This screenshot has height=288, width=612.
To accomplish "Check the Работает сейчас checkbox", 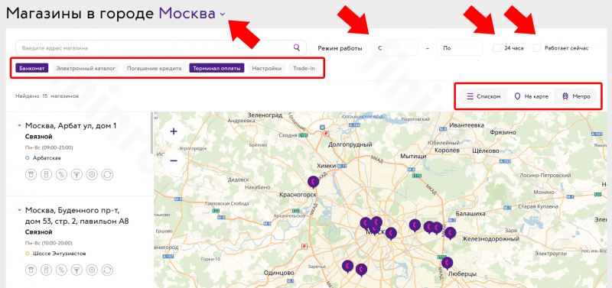I will 537,48.
